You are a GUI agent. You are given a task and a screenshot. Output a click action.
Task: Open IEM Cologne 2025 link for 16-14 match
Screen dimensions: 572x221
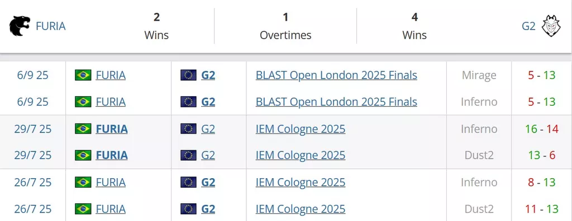[301, 129]
